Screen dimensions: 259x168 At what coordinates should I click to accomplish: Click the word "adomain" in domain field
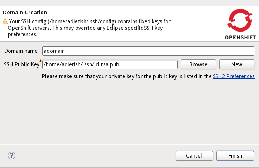click(x=54, y=51)
